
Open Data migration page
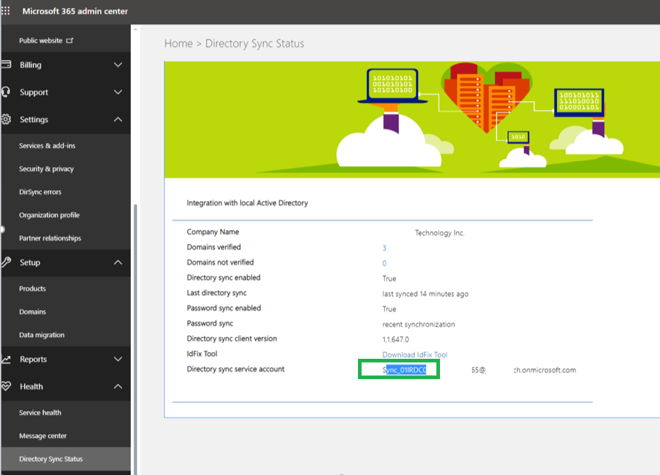click(41, 336)
